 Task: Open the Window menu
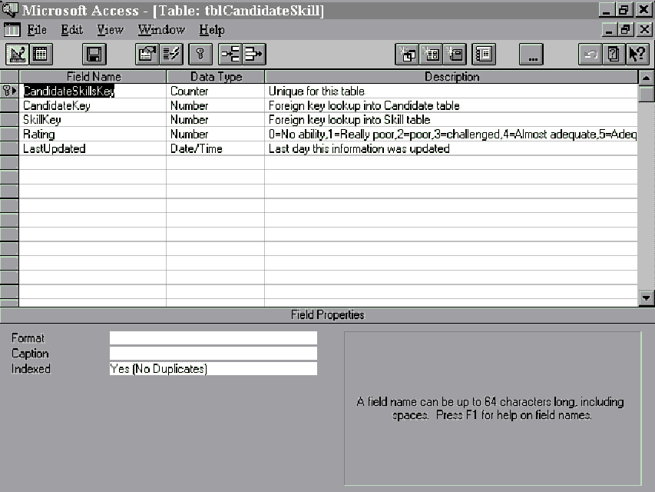[161, 30]
